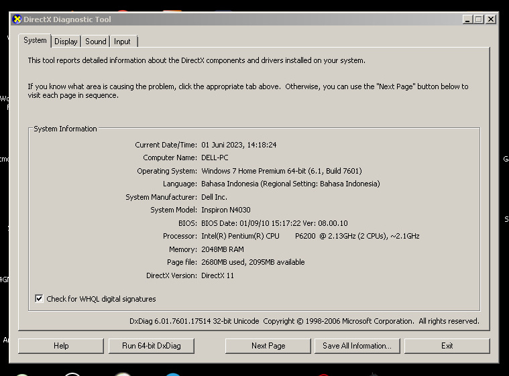Viewport: 509px width, 376px height.
Task: Click Save All Information button
Action: (357, 346)
